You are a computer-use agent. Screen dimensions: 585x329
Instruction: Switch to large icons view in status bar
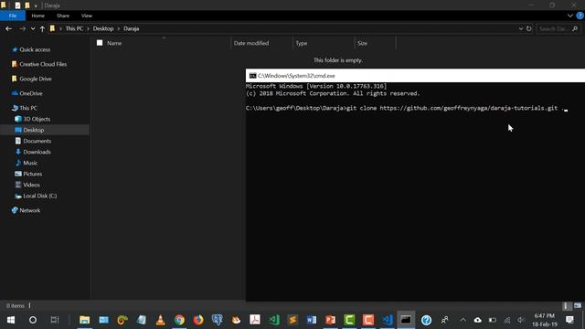pyautogui.click(x=578, y=306)
